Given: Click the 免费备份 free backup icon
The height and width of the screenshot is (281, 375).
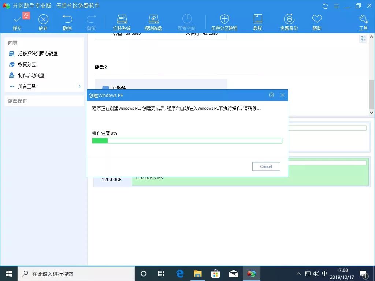Looking at the screenshot, I should tap(289, 23).
